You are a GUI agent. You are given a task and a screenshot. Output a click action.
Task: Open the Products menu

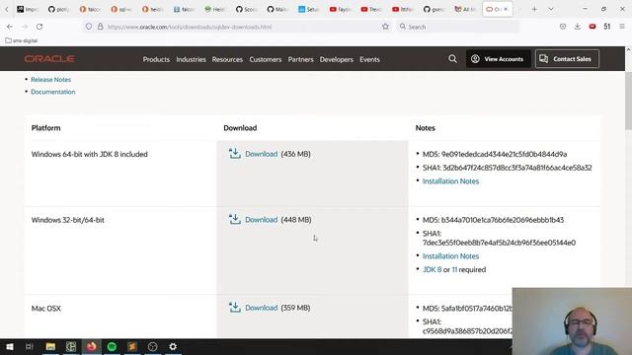pyautogui.click(x=156, y=59)
